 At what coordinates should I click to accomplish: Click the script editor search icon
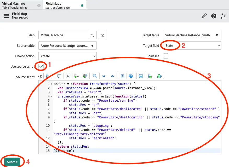point(95,76)
